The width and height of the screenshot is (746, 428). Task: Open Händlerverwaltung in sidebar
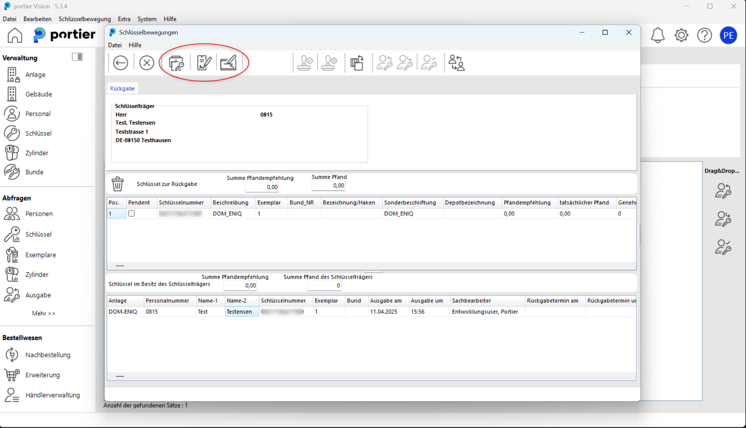tap(53, 395)
